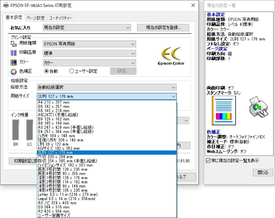Click the 基本設定 heading in settings list
This screenshot has height=218, width=275.
pyautogui.click(x=216, y=15)
